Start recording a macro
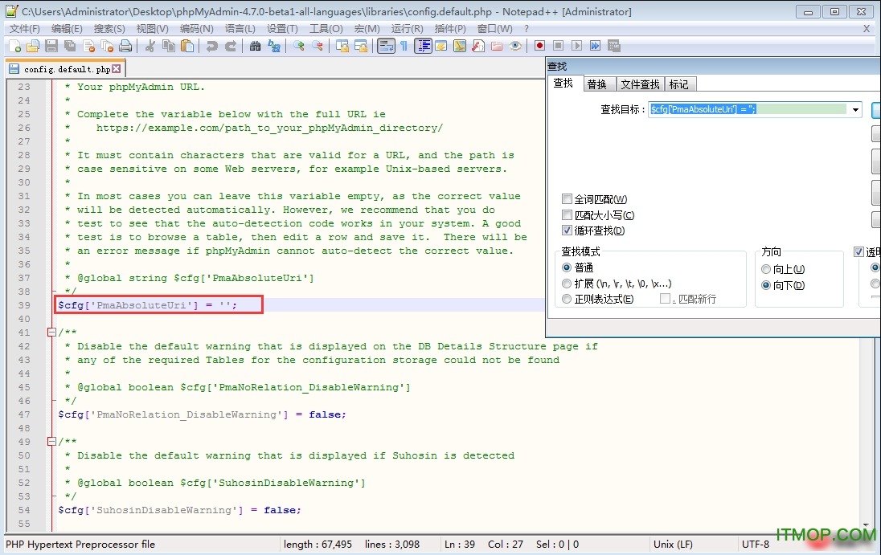The width and height of the screenshot is (881, 555). click(539, 46)
